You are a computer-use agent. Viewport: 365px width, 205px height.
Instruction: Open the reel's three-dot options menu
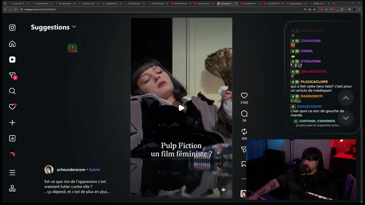click(244, 179)
